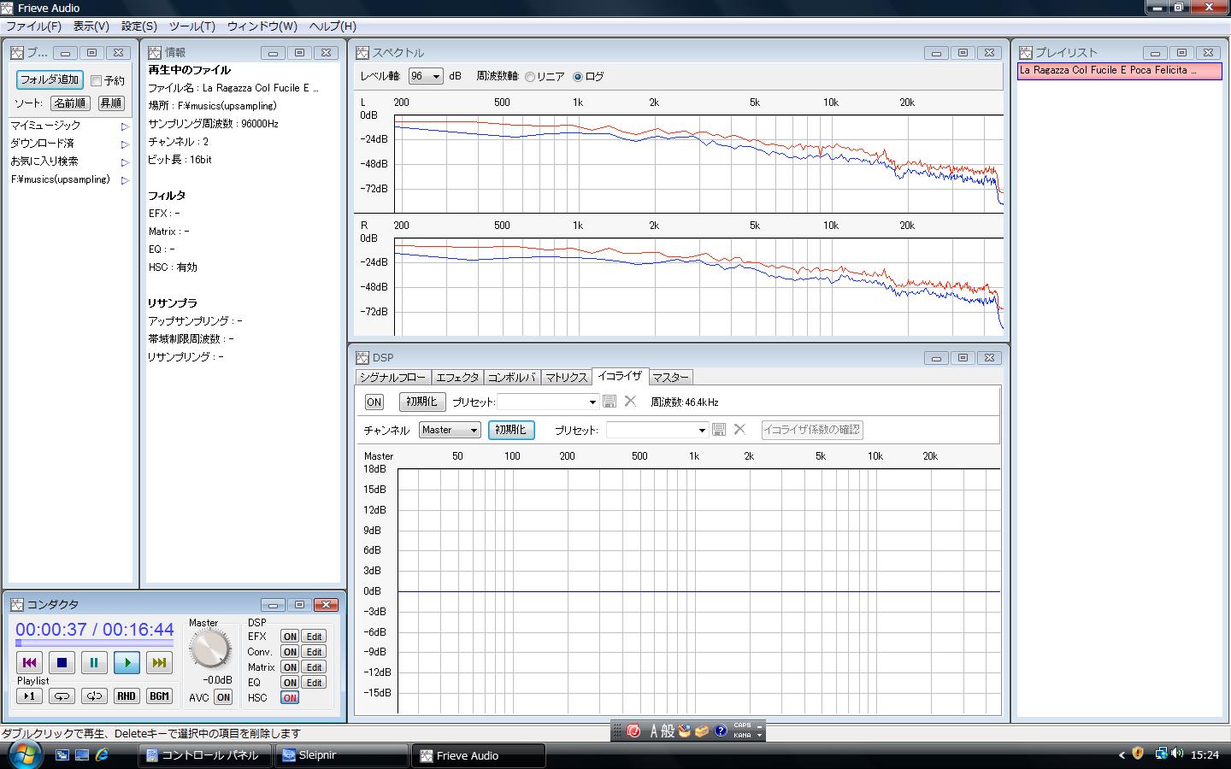Toggle the Matrix ON button
This screenshot has height=769, width=1231.
click(x=290, y=667)
